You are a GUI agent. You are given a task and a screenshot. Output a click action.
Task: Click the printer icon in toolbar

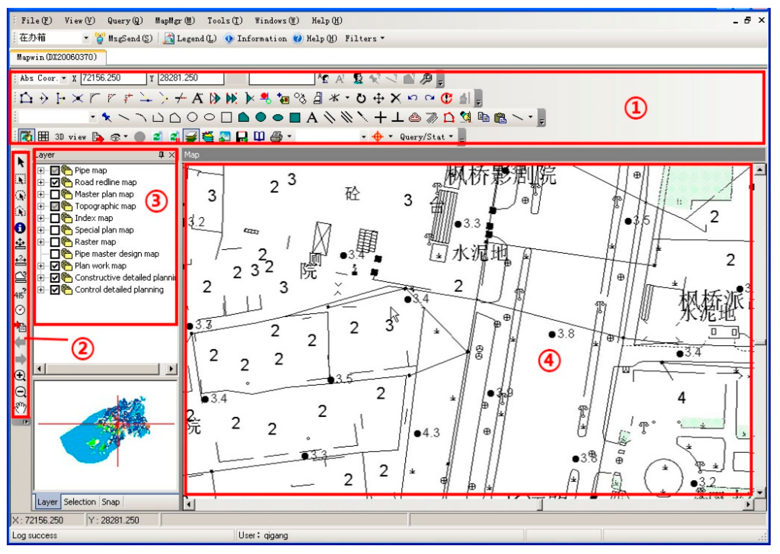point(276,137)
